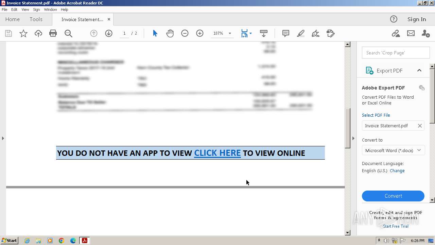435x245 pixels.
Task: Select the Highlight text pen tool
Action: (x=301, y=33)
